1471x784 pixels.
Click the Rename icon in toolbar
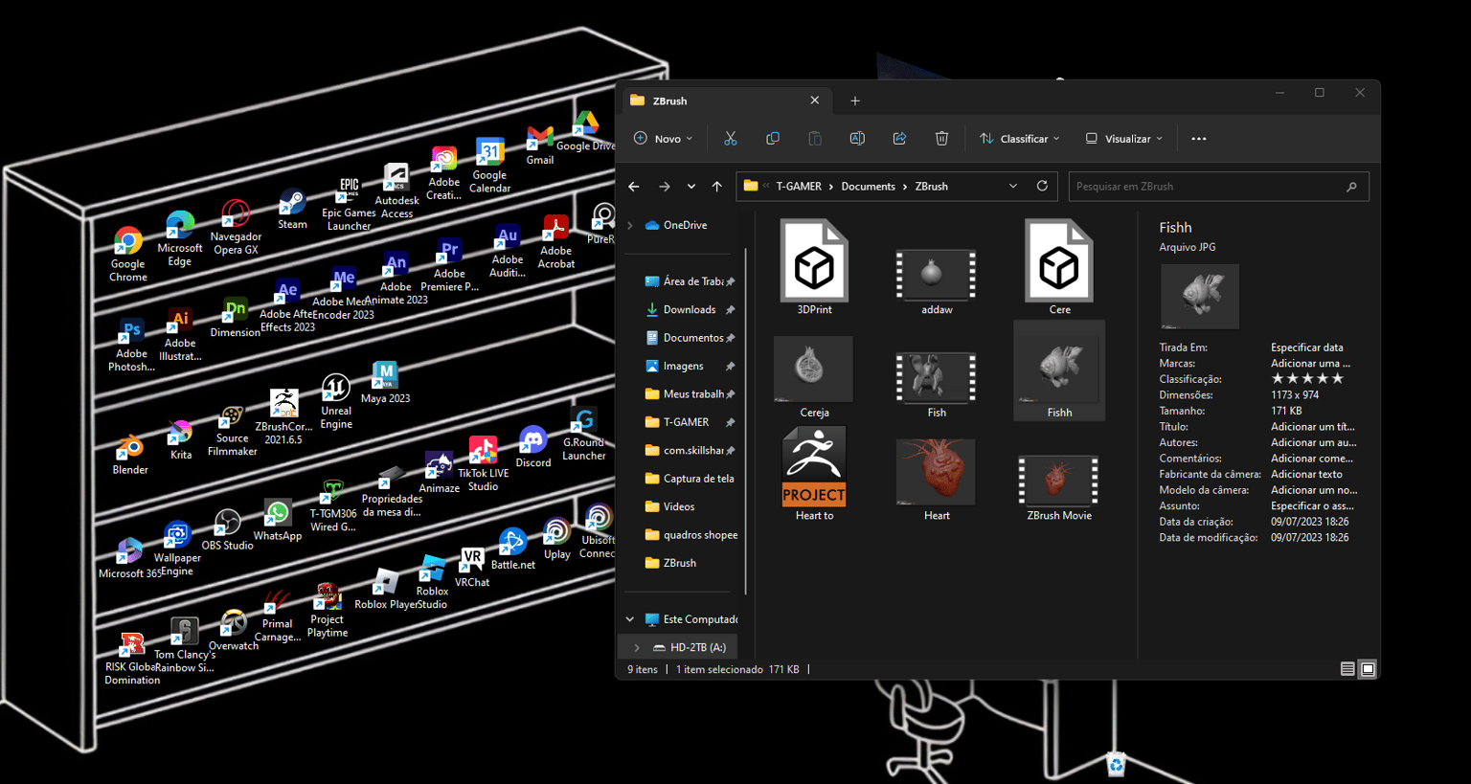click(x=857, y=139)
